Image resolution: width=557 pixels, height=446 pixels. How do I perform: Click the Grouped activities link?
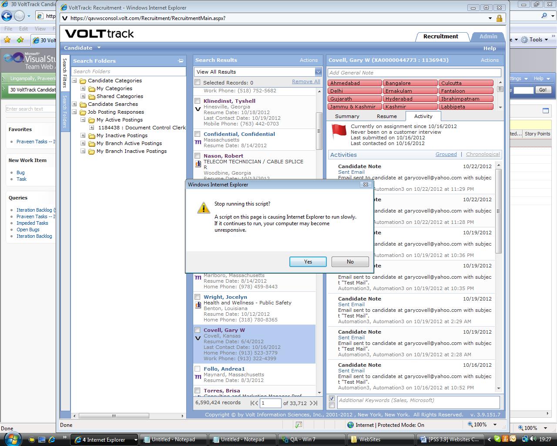click(x=446, y=154)
